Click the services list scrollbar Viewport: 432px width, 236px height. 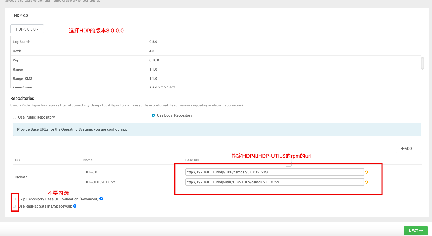[423, 63]
